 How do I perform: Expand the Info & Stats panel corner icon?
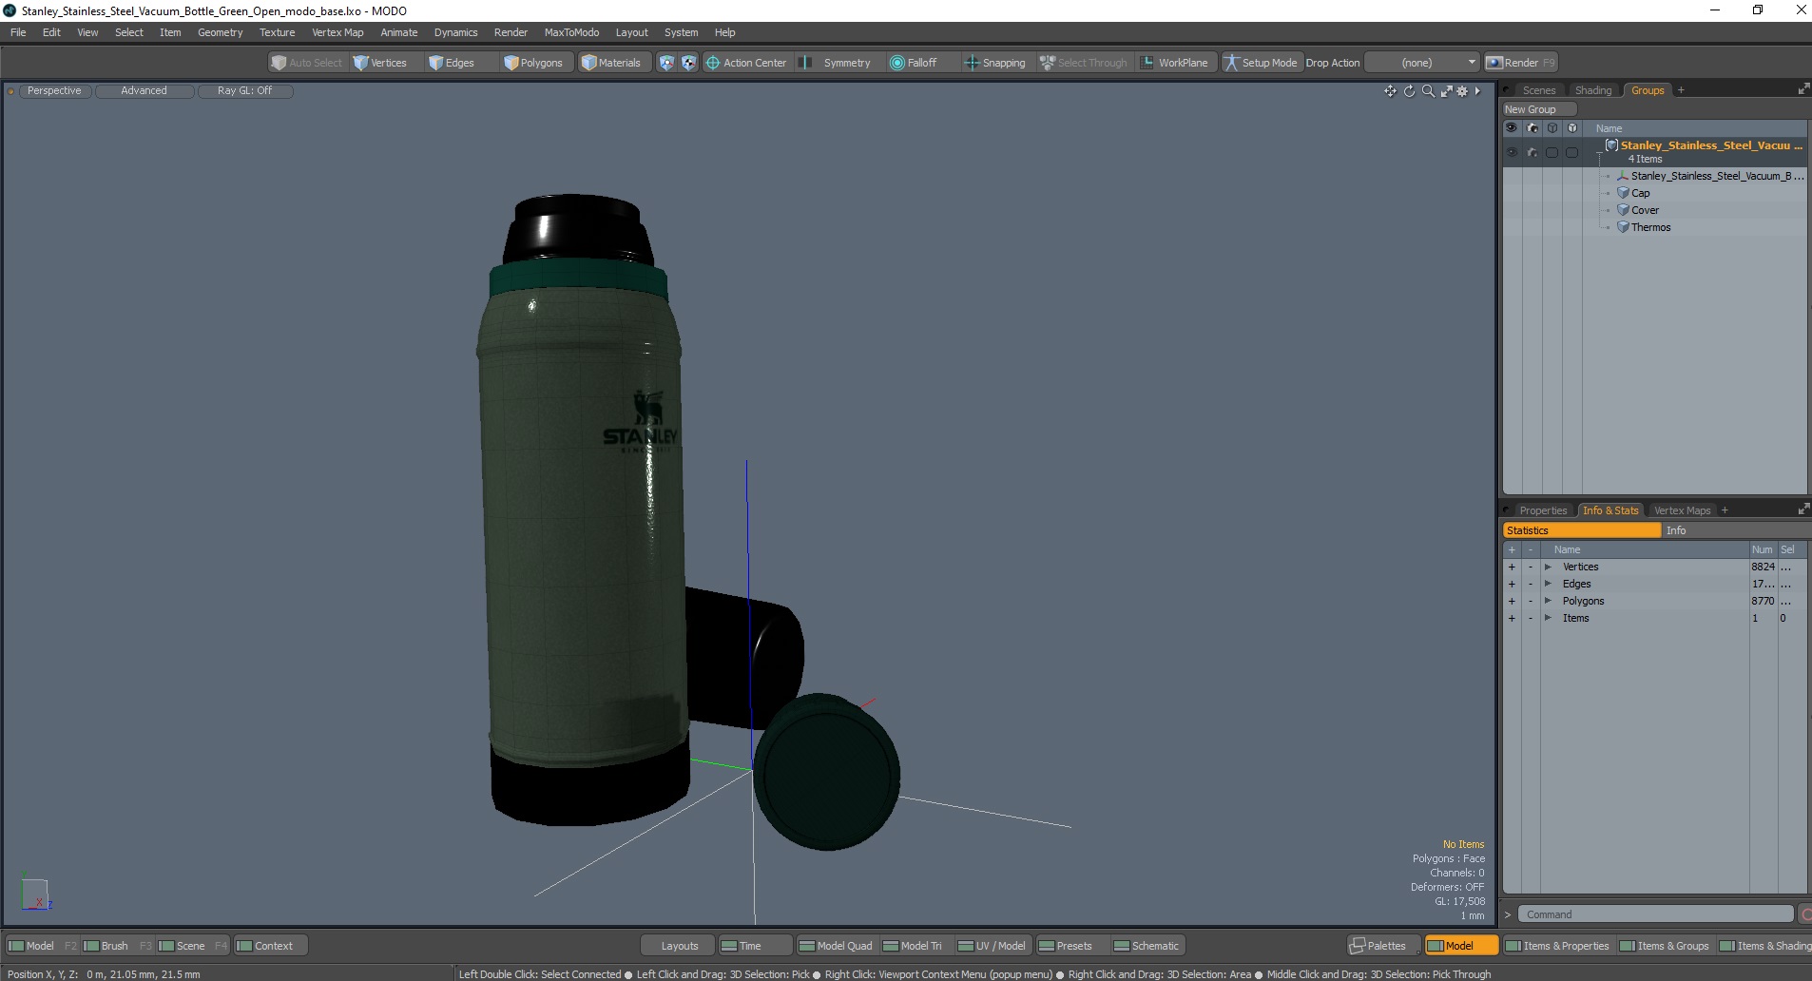click(x=1802, y=510)
